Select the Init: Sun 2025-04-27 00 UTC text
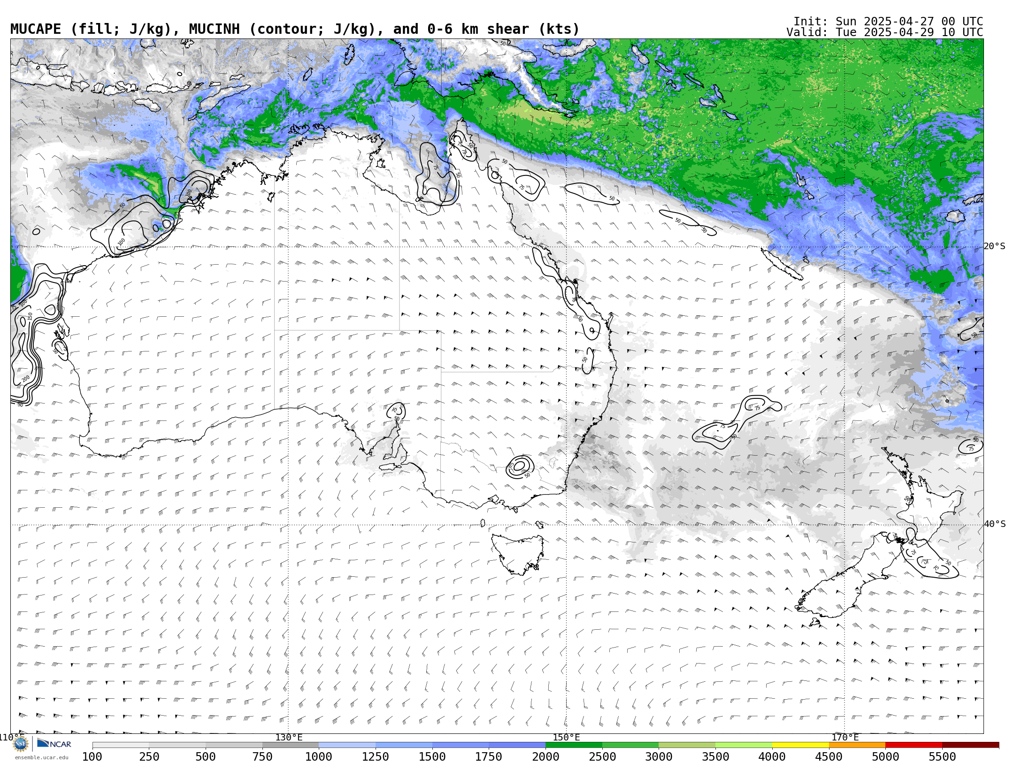Viewport: 1014px width, 763px height. tap(888, 22)
